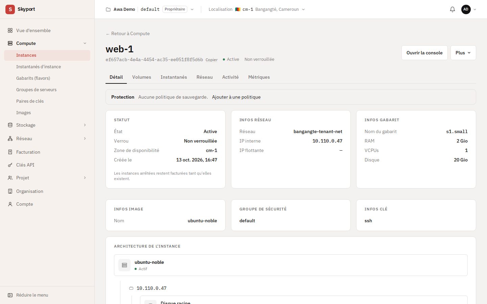Image resolution: width=487 pixels, height=304 pixels.
Task: Click the Projet users icon
Action: tap(10, 178)
